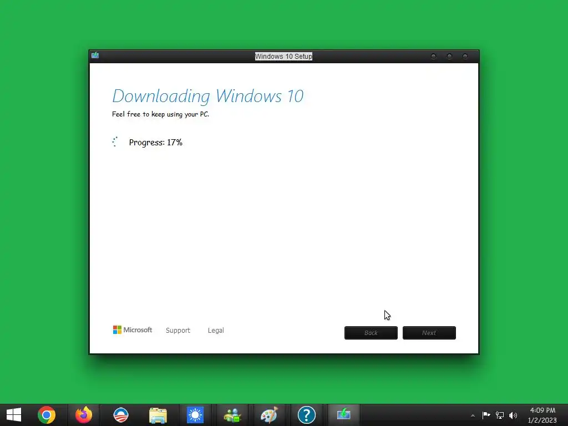Open the network status tray icon

click(500, 415)
